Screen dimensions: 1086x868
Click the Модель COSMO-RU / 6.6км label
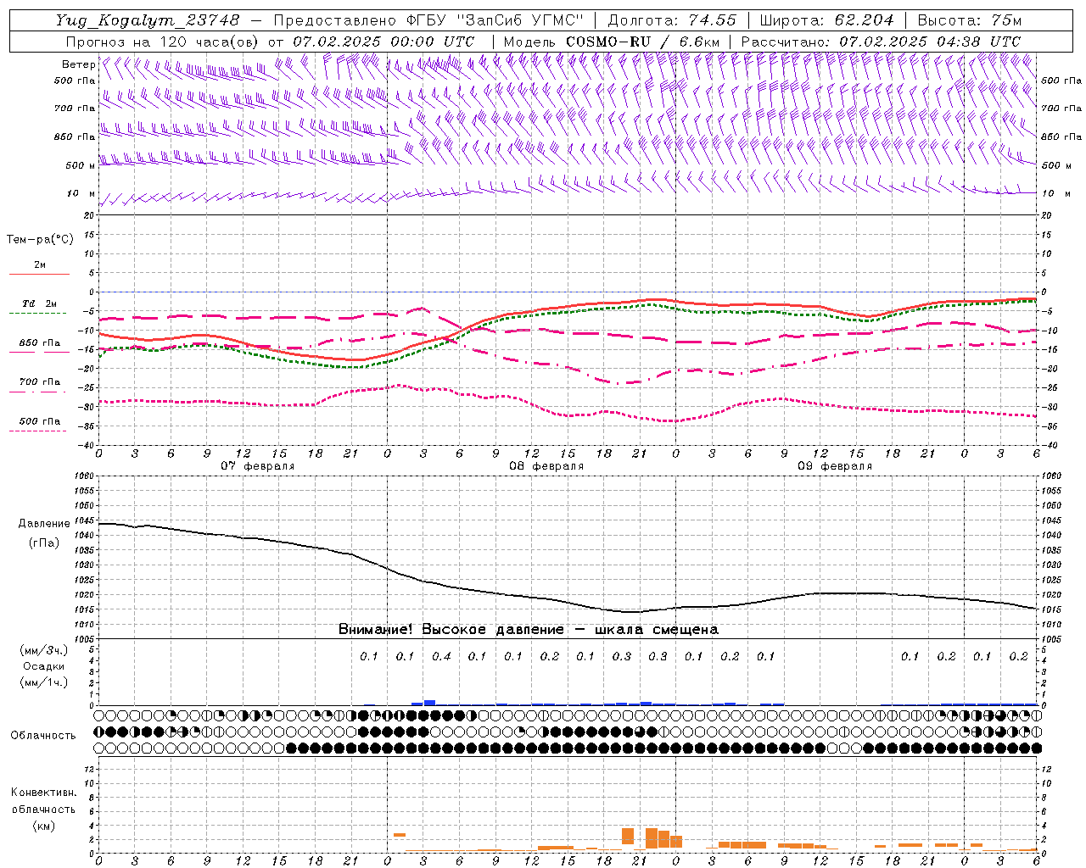(612, 42)
